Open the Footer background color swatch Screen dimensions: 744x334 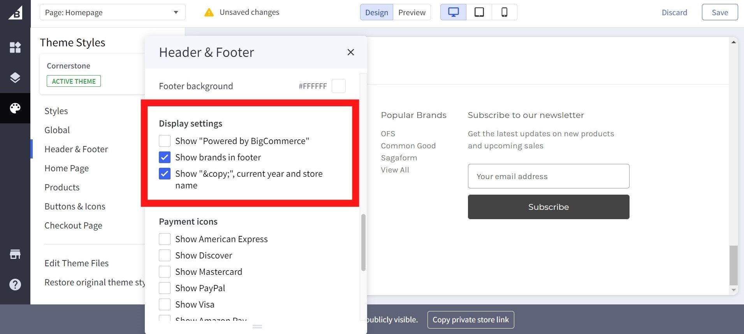click(338, 86)
